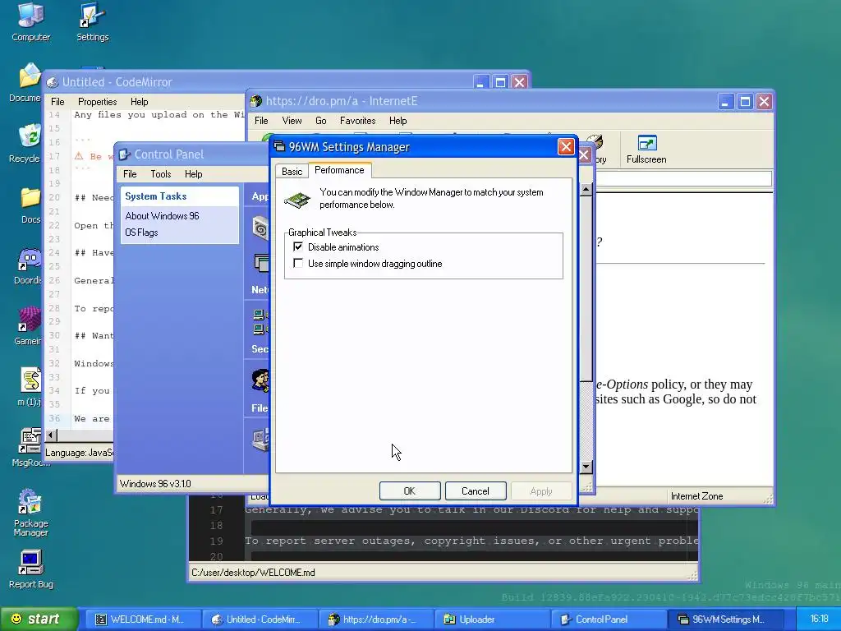Open File menu in Control Panel
The width and height of the screenshot is (841, 631).
coord(130,174)
